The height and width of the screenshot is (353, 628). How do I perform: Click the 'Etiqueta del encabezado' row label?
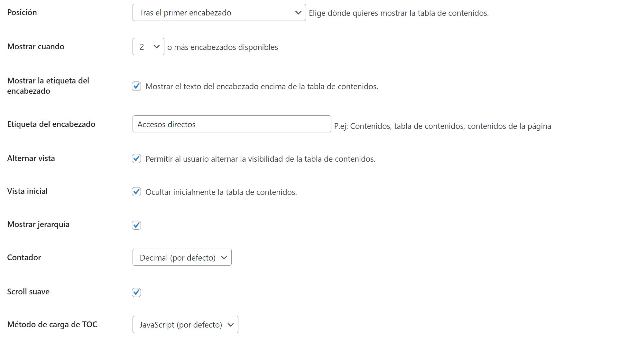[x=51, y=124]
